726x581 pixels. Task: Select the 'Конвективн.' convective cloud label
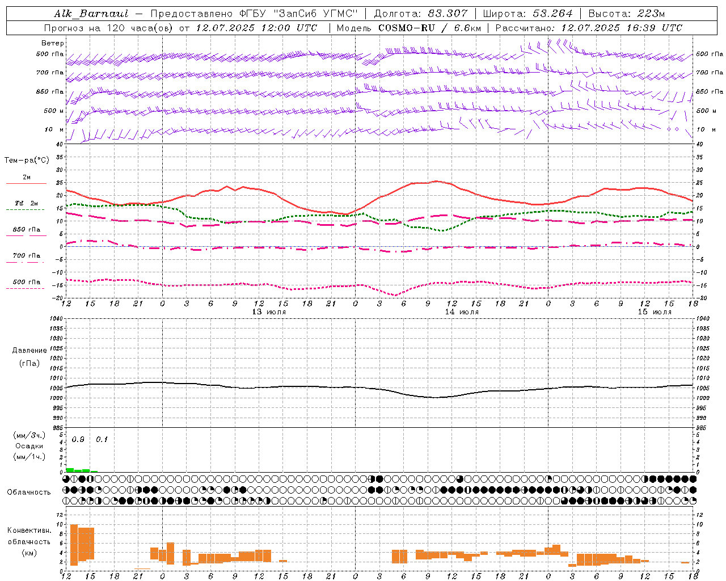29,531
